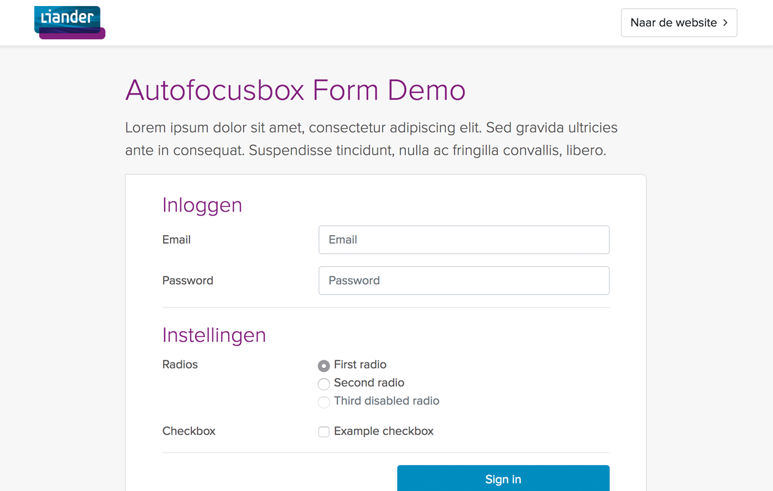773x491 pixels.
Task: Click the Radios row label
Action: point(180,365)
